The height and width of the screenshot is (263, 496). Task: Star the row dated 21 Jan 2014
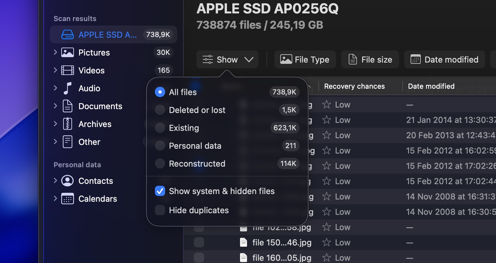(x=326, y=120)
